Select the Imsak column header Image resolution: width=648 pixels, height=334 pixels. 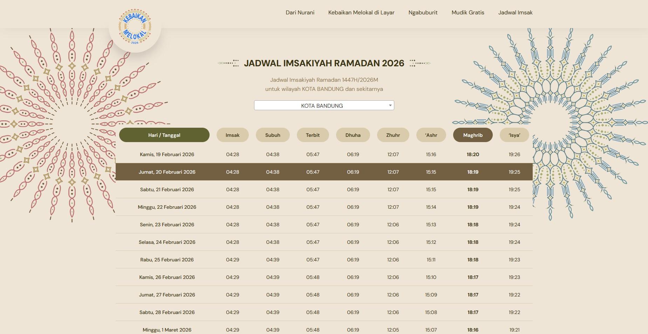click(233, 135)
